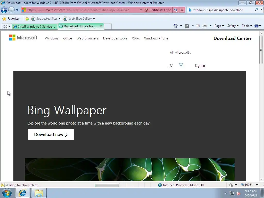The image size is (264, 198).
Task: Open the Xbox nav link
Action: coord(136,38)
